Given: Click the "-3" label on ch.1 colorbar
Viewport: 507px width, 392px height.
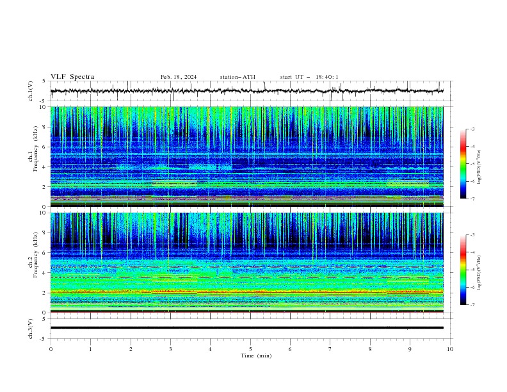Looking at the screenshot, I should 472,129.
